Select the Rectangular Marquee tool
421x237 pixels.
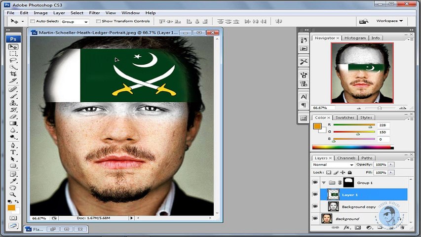13,54
